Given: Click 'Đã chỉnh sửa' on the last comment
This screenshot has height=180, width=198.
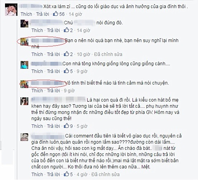Looking at the screenshot, I should [105, 174].
